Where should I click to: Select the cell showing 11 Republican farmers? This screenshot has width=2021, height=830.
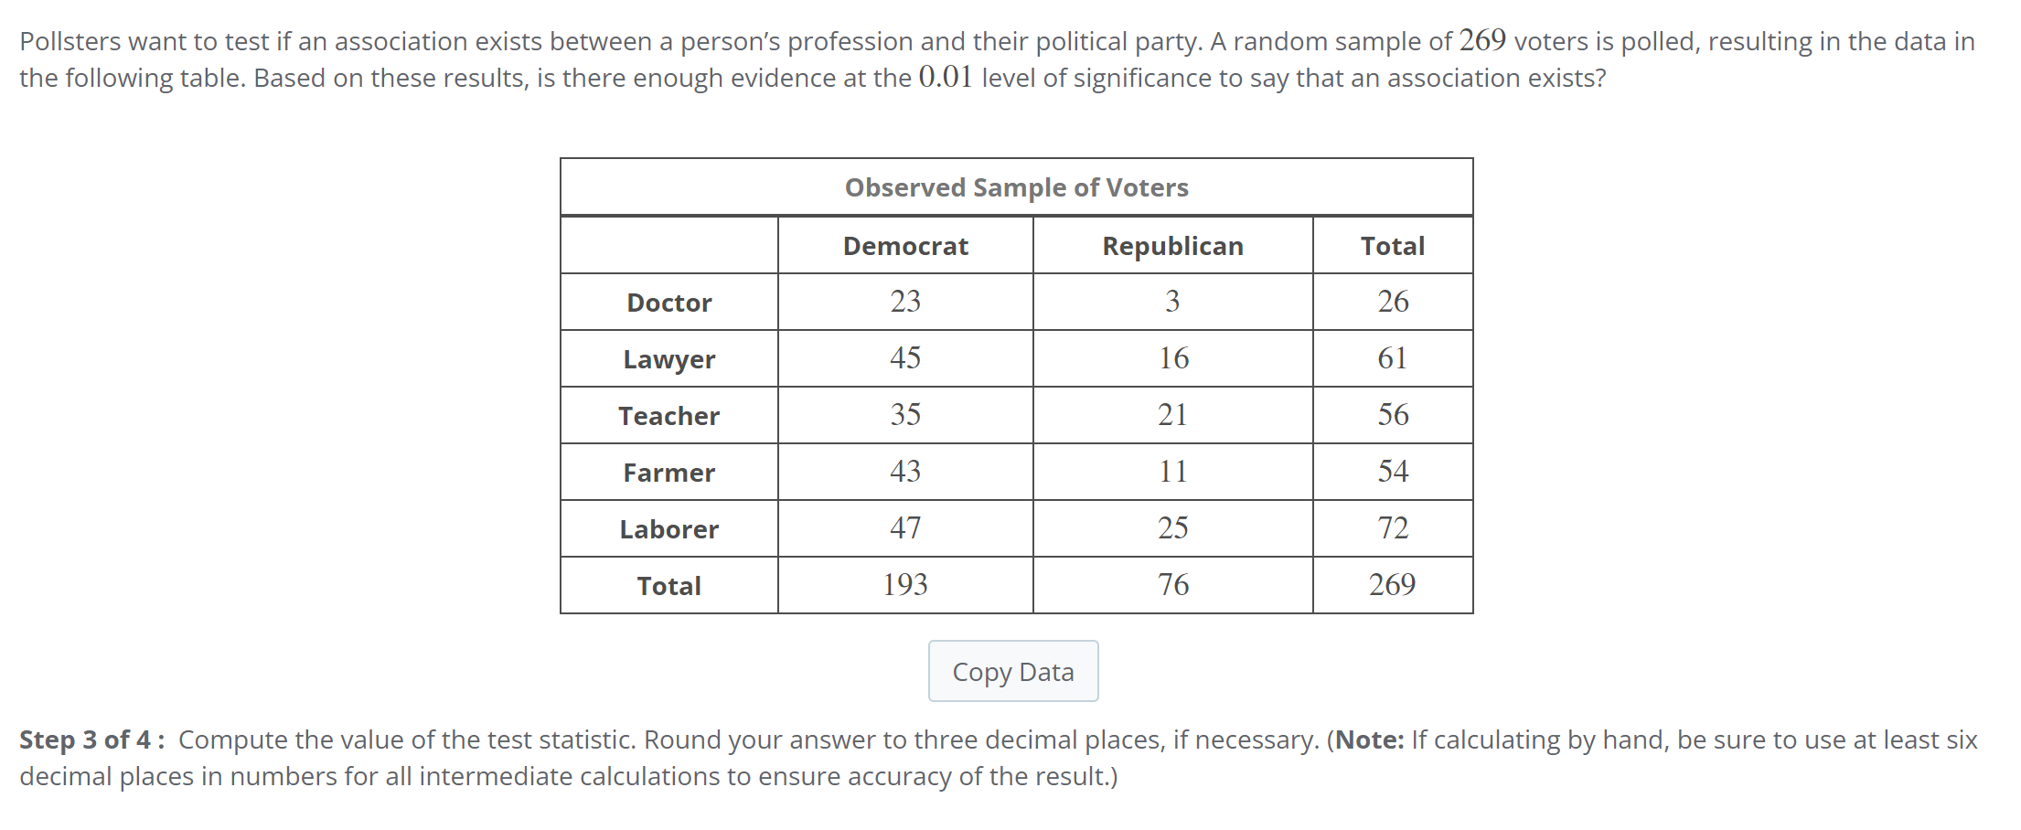pyautogui.click(x=1172, y=472)
